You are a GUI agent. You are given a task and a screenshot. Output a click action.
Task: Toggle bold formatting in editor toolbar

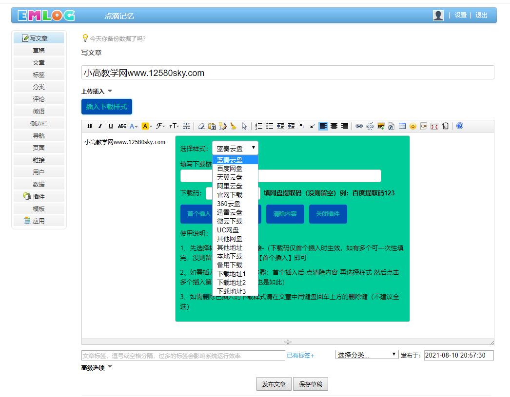89,126
